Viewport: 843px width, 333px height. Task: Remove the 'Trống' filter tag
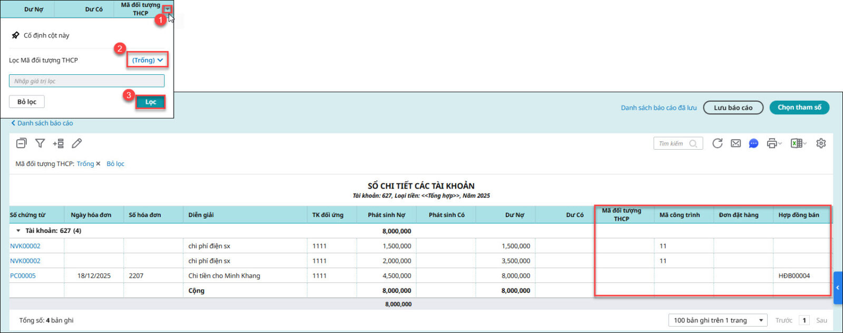(x=98, y=164)
